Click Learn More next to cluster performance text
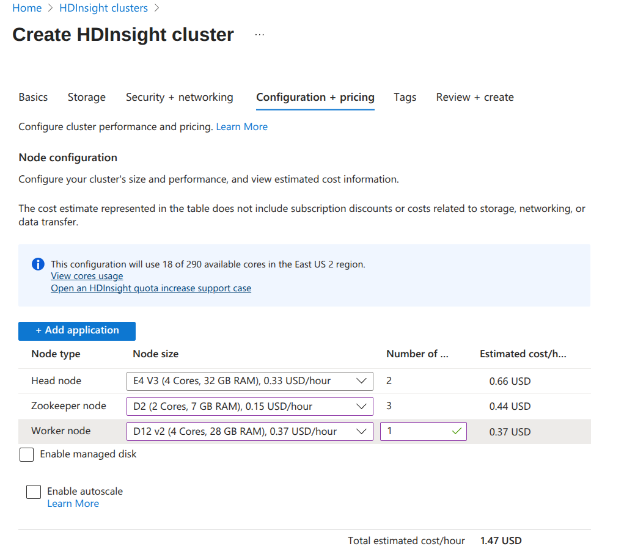Viewport: 624px width, 560px height. pyautogui.click(x=242, y=127)
